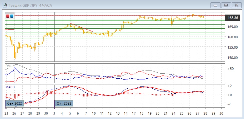Image resolution: width=244 pixels, height=119 pixels.
Task: Click the blue square icon on chart
Action: click(12, 16)
